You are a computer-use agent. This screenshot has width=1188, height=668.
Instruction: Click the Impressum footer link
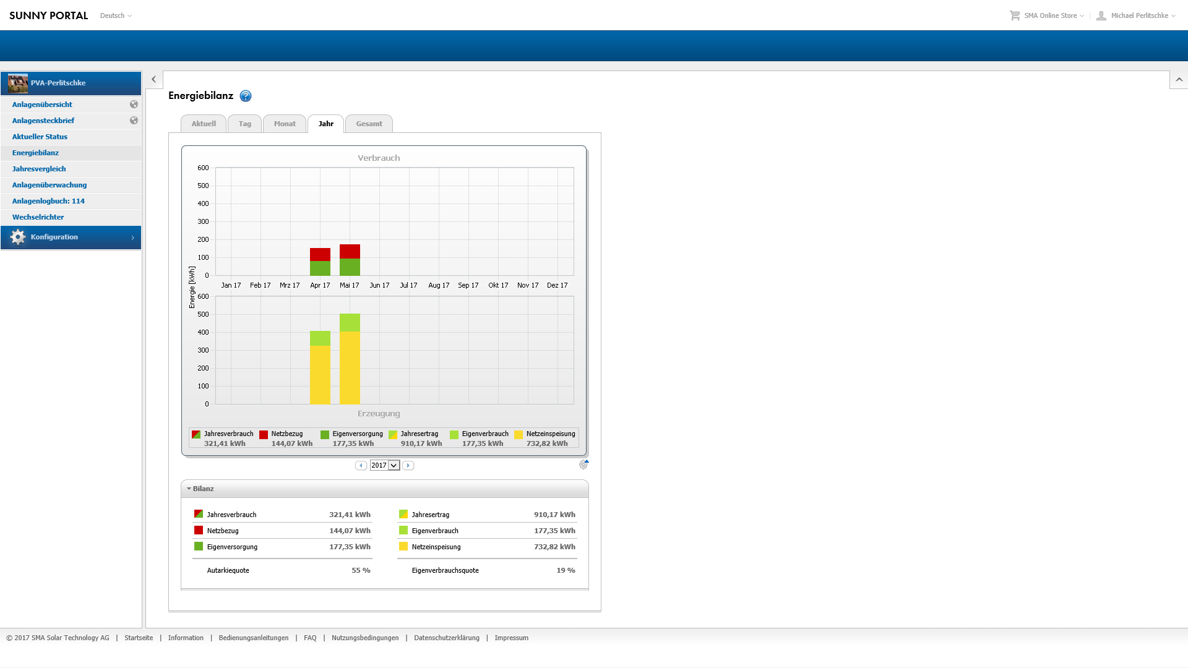(511, 638)
